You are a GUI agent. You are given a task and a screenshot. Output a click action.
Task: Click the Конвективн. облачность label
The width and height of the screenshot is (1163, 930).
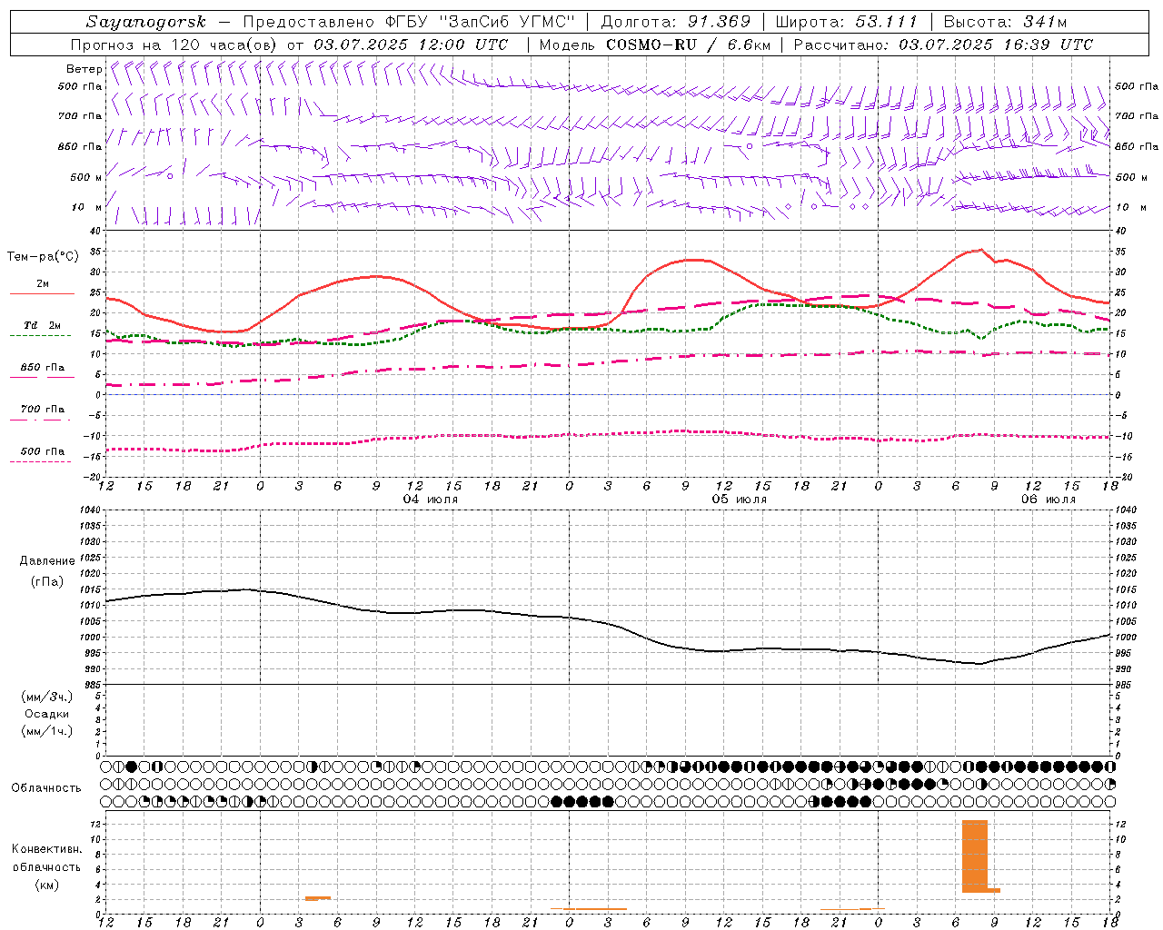click(46, 858)
